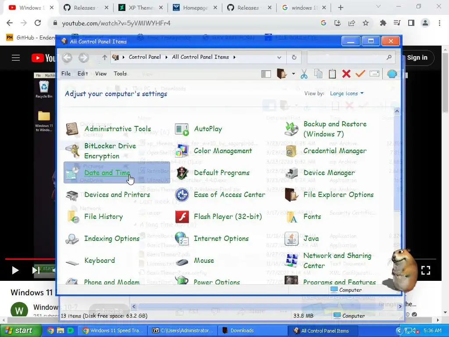Open the View menu
The height and width of the screenshot is (337, 449).
pos(101,74)
